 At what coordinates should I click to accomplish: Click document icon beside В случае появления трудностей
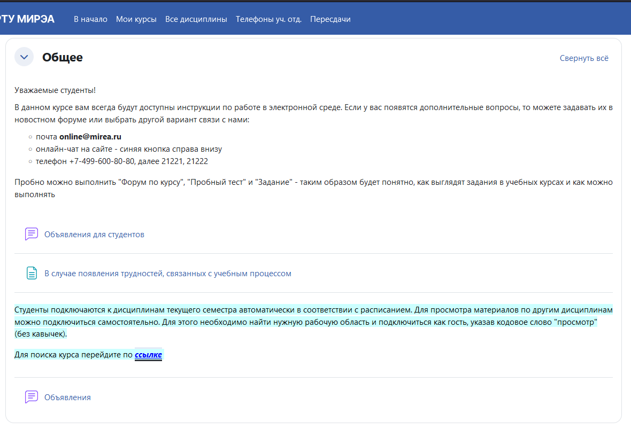[x=32, y=273]
